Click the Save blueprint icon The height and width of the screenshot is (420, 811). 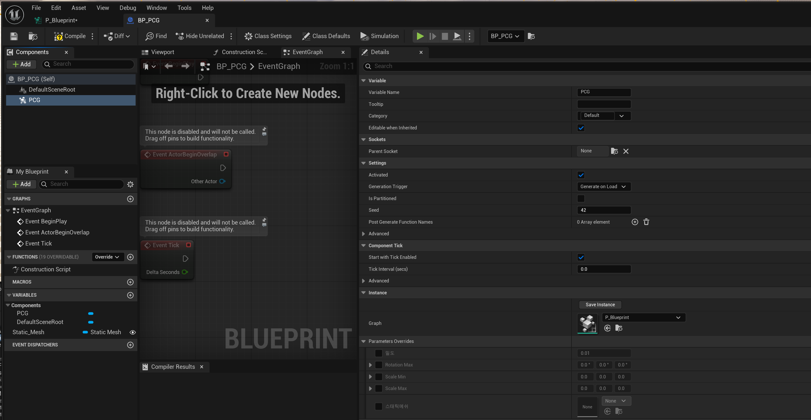pos(14,36)
